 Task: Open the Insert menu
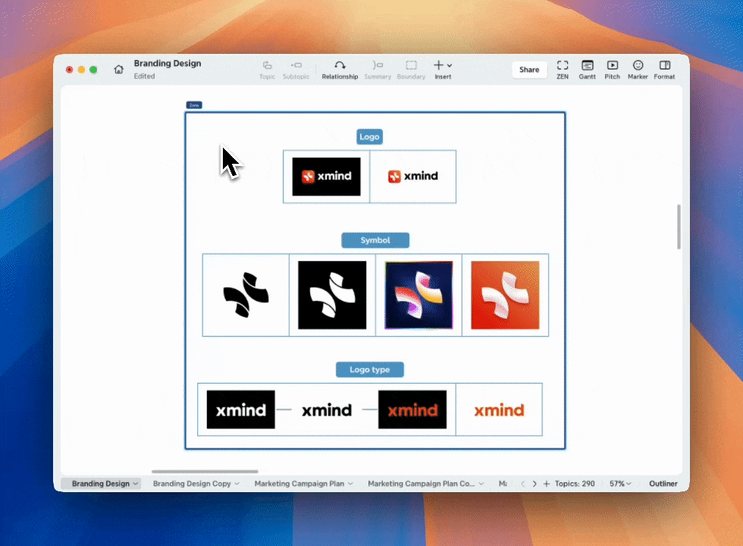[443, 70]
